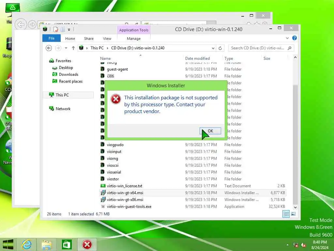Expand the ribbon with the chevron

point(287,38)
